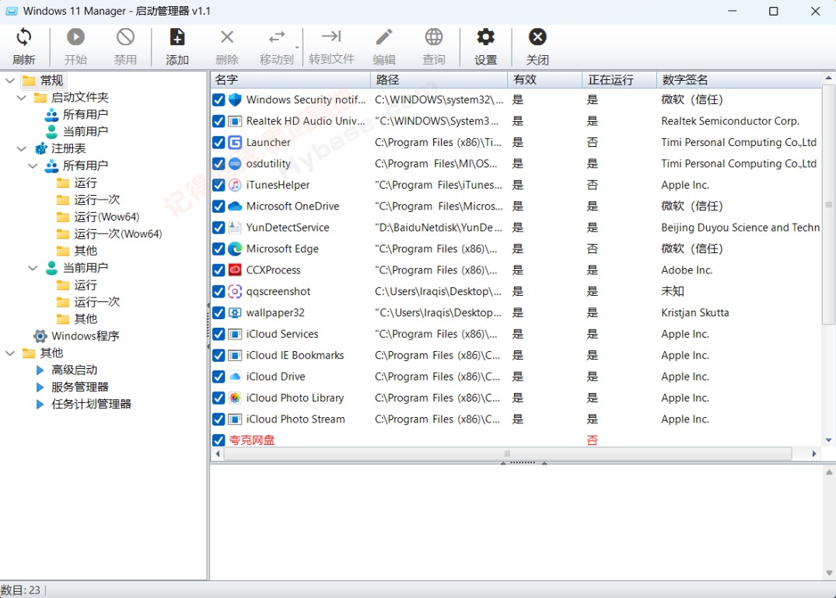The image size is (836, 598).
Task: Open 设置 settings gear icon
Action: (x=485, y=37)
